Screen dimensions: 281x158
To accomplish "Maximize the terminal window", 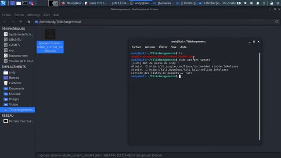I will (x=254, y=42).
